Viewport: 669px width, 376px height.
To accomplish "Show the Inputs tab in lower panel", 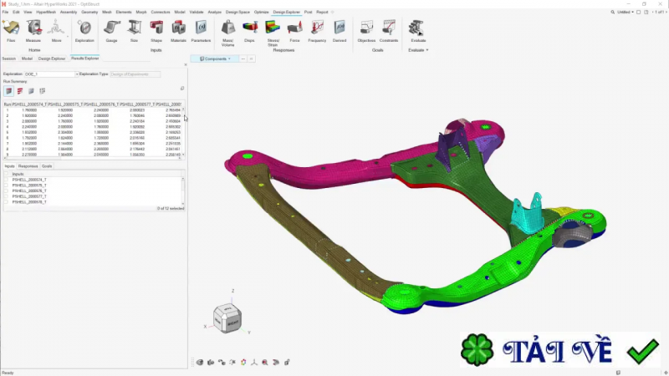I will [x=9, y=166].
